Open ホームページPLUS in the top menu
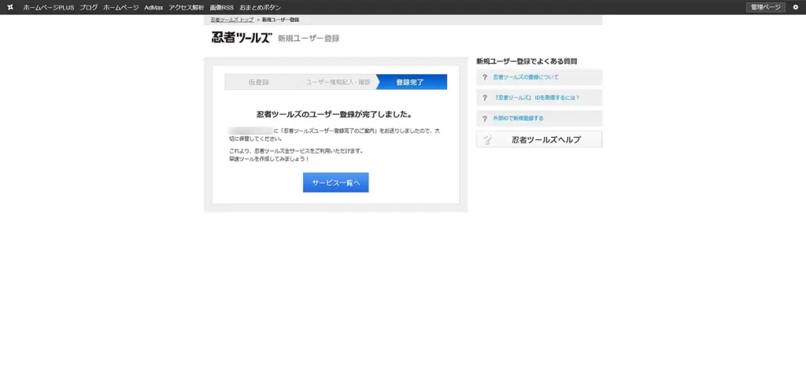 pos(48,7)
